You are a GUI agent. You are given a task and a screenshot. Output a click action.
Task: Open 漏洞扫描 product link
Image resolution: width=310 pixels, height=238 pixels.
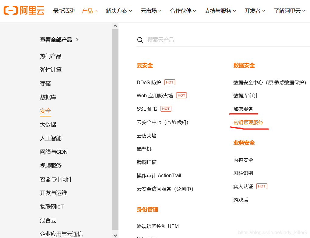point(146,162)
